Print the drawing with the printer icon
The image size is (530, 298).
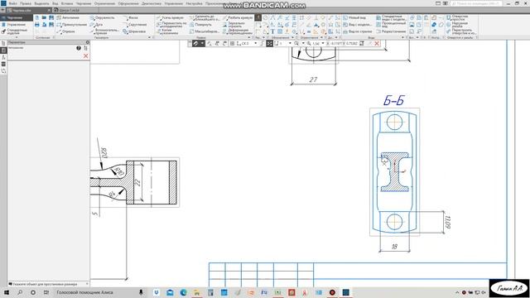point(36,25)
